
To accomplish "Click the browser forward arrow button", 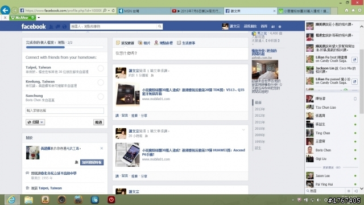I will (14, 10).
